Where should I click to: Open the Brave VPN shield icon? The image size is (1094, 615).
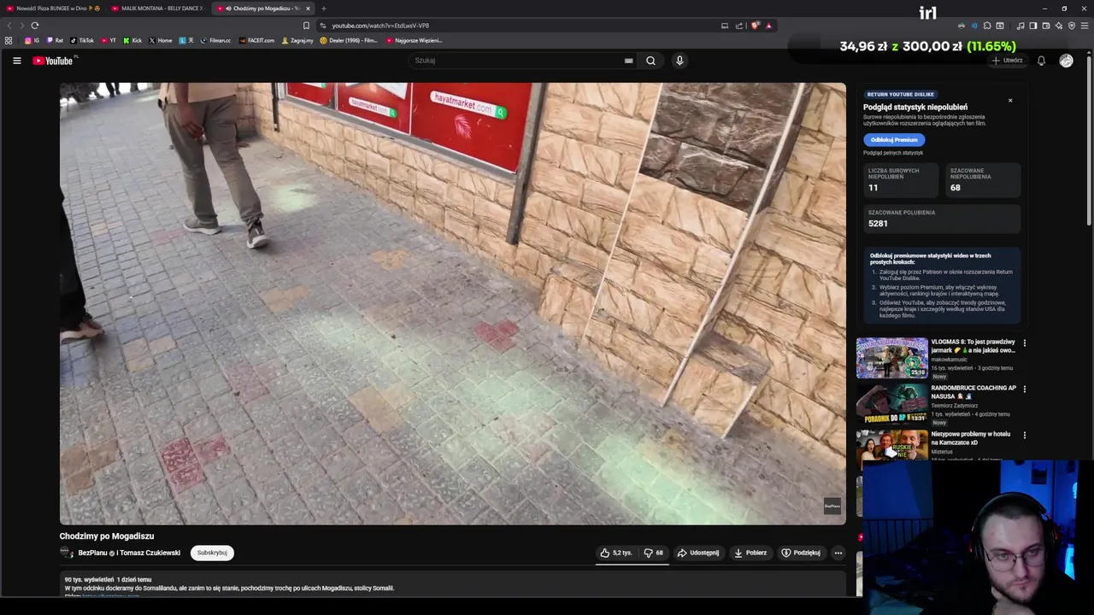click(1072, 26)
